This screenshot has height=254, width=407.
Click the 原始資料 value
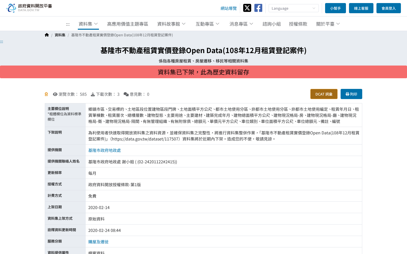tap(96, 219)
